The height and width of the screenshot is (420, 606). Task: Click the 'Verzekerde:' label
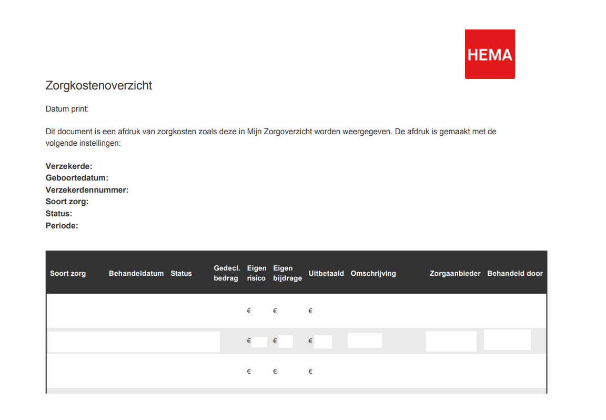tap(69, 166)
